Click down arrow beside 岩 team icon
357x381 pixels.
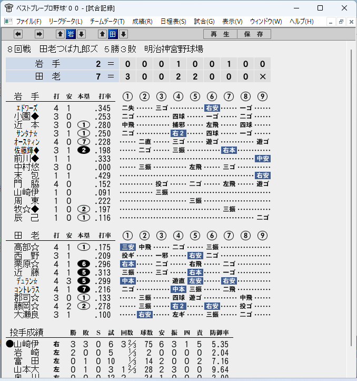[82, 34]
